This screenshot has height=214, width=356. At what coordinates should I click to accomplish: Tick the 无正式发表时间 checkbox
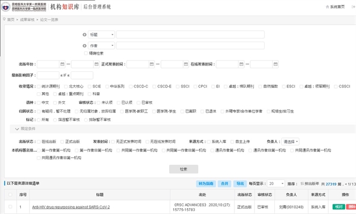113,142
